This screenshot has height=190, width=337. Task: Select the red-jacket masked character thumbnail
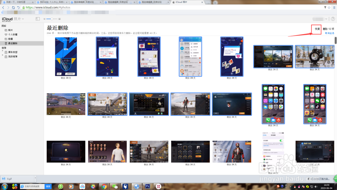point(232,152)
